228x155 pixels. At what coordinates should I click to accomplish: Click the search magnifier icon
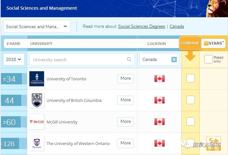(x=129, y=59)
